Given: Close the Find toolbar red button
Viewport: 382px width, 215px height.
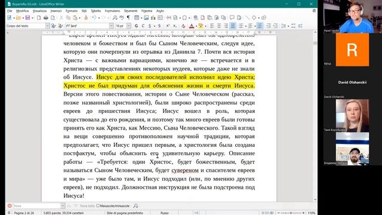Looking at the screenshot, I should [10, 206].
